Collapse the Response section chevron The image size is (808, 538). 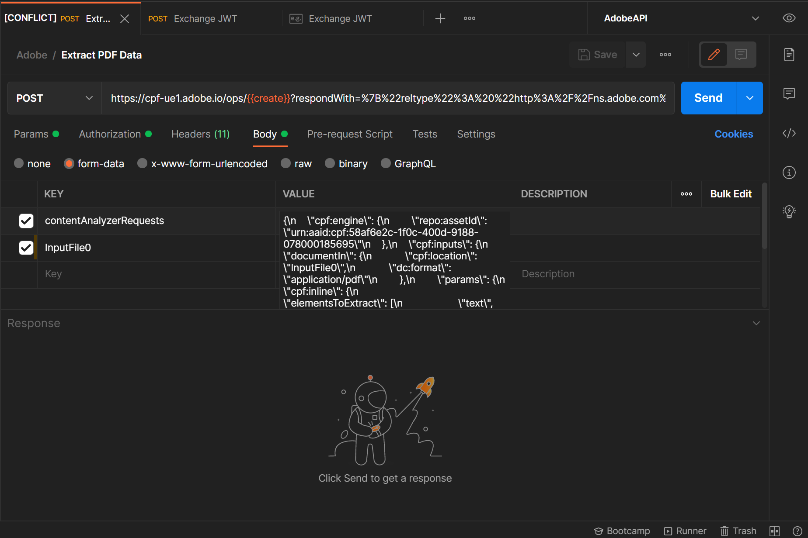(757, 323)
